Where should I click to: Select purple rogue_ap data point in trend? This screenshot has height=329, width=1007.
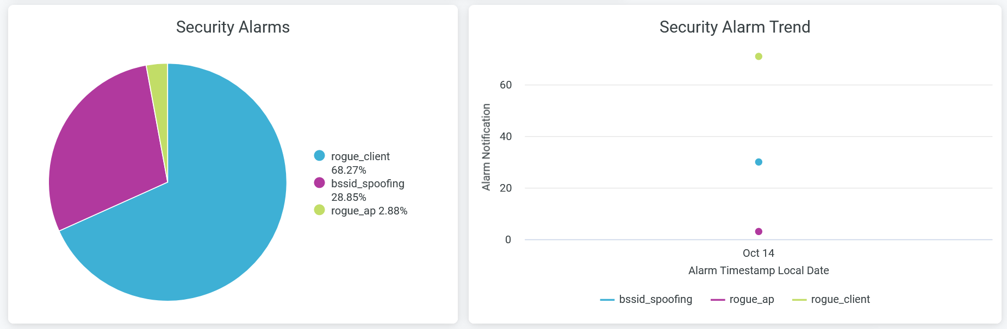759,232
